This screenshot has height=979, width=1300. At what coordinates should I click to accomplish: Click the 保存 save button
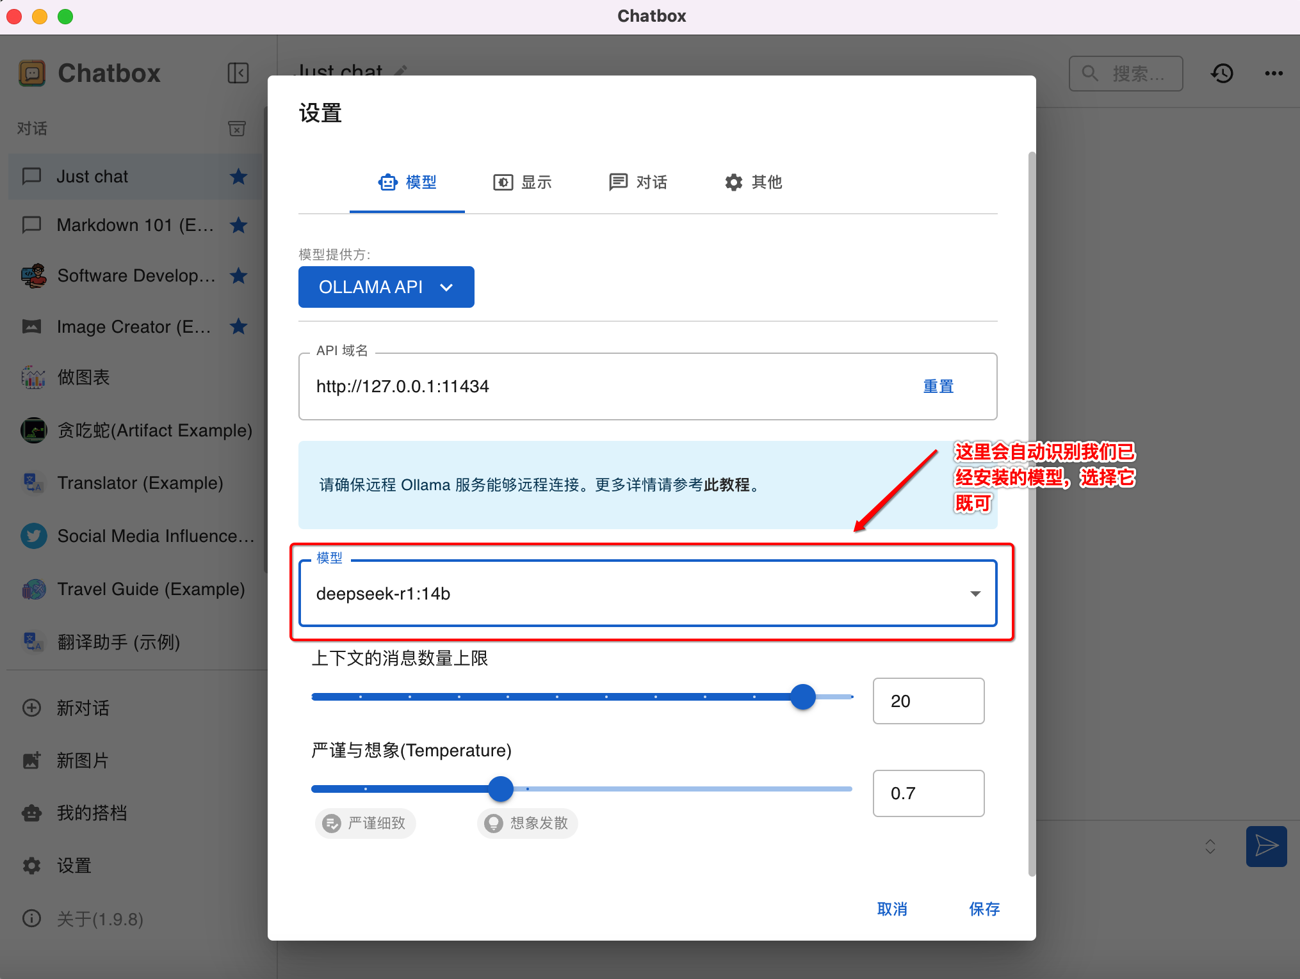point(984,909)
